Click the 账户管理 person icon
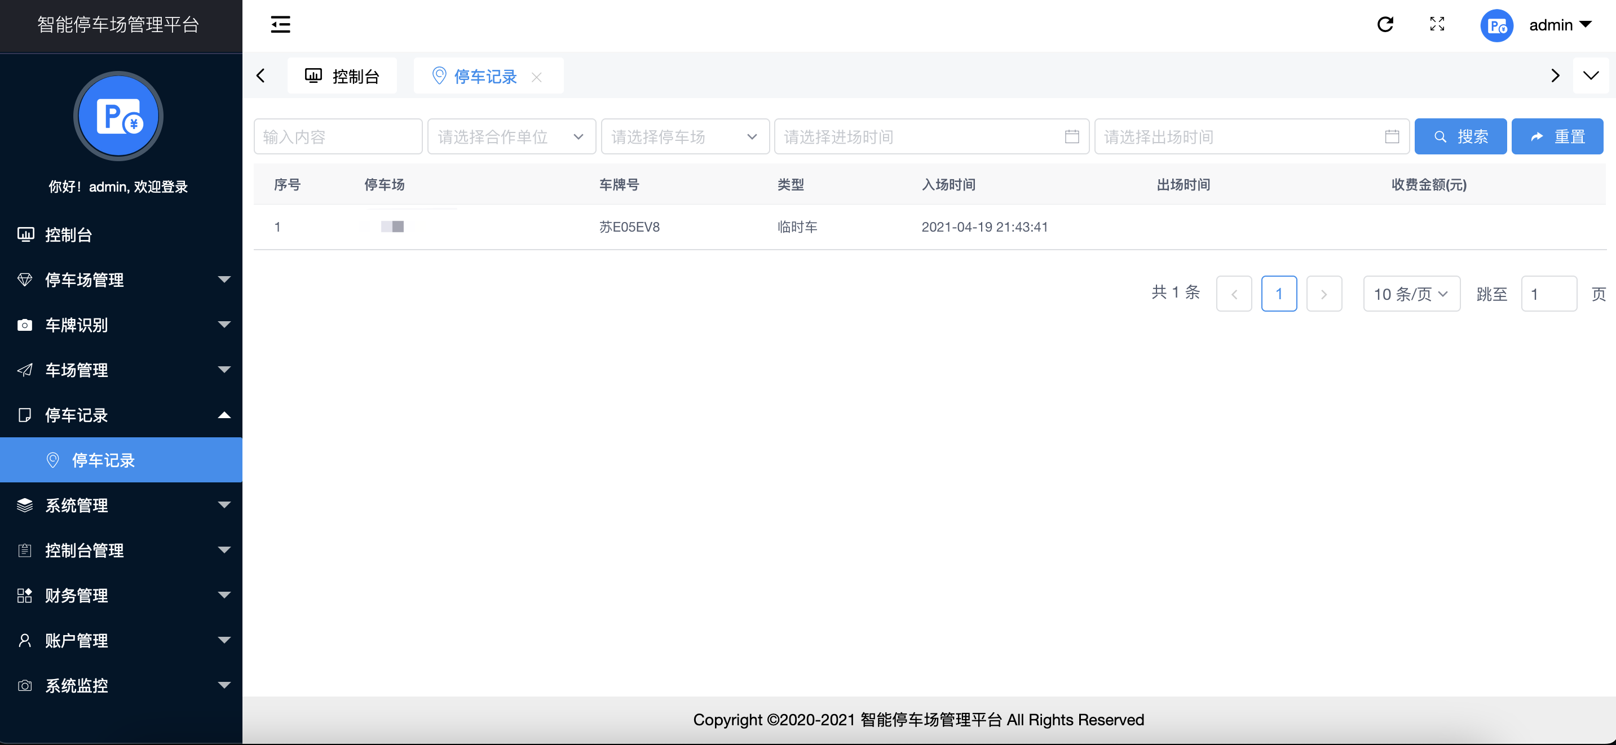 click(25, 640)
